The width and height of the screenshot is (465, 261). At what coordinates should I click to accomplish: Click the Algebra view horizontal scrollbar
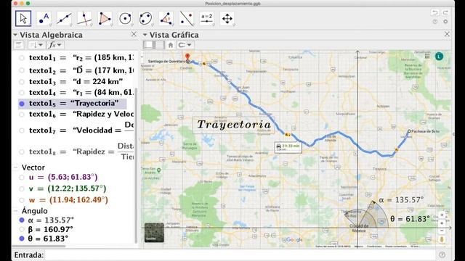(x=39, y=246)
